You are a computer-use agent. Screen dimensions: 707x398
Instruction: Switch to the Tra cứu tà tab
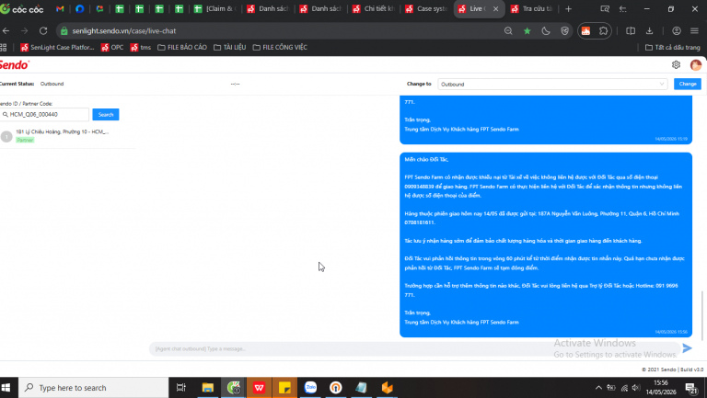point(532,8)
